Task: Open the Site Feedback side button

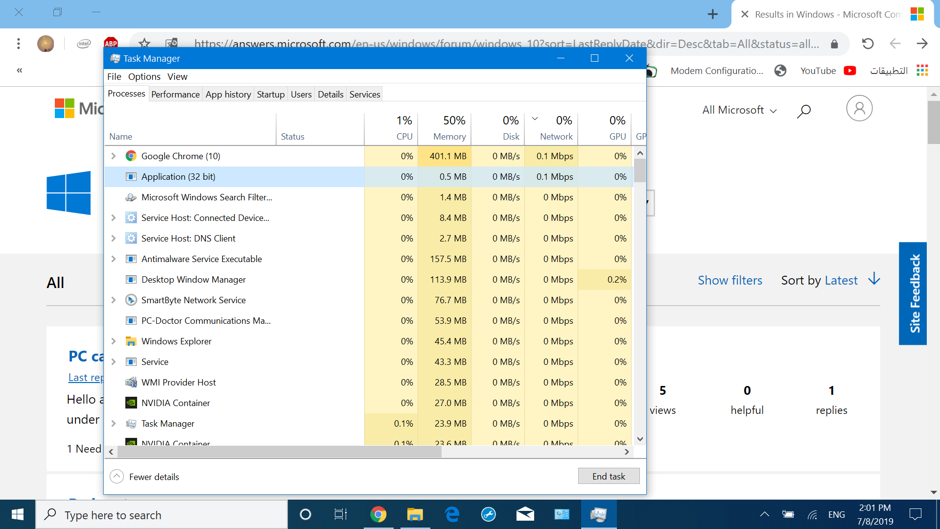Action: pos(913,293)
